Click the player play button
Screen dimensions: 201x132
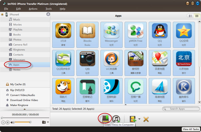pos(3,123)
